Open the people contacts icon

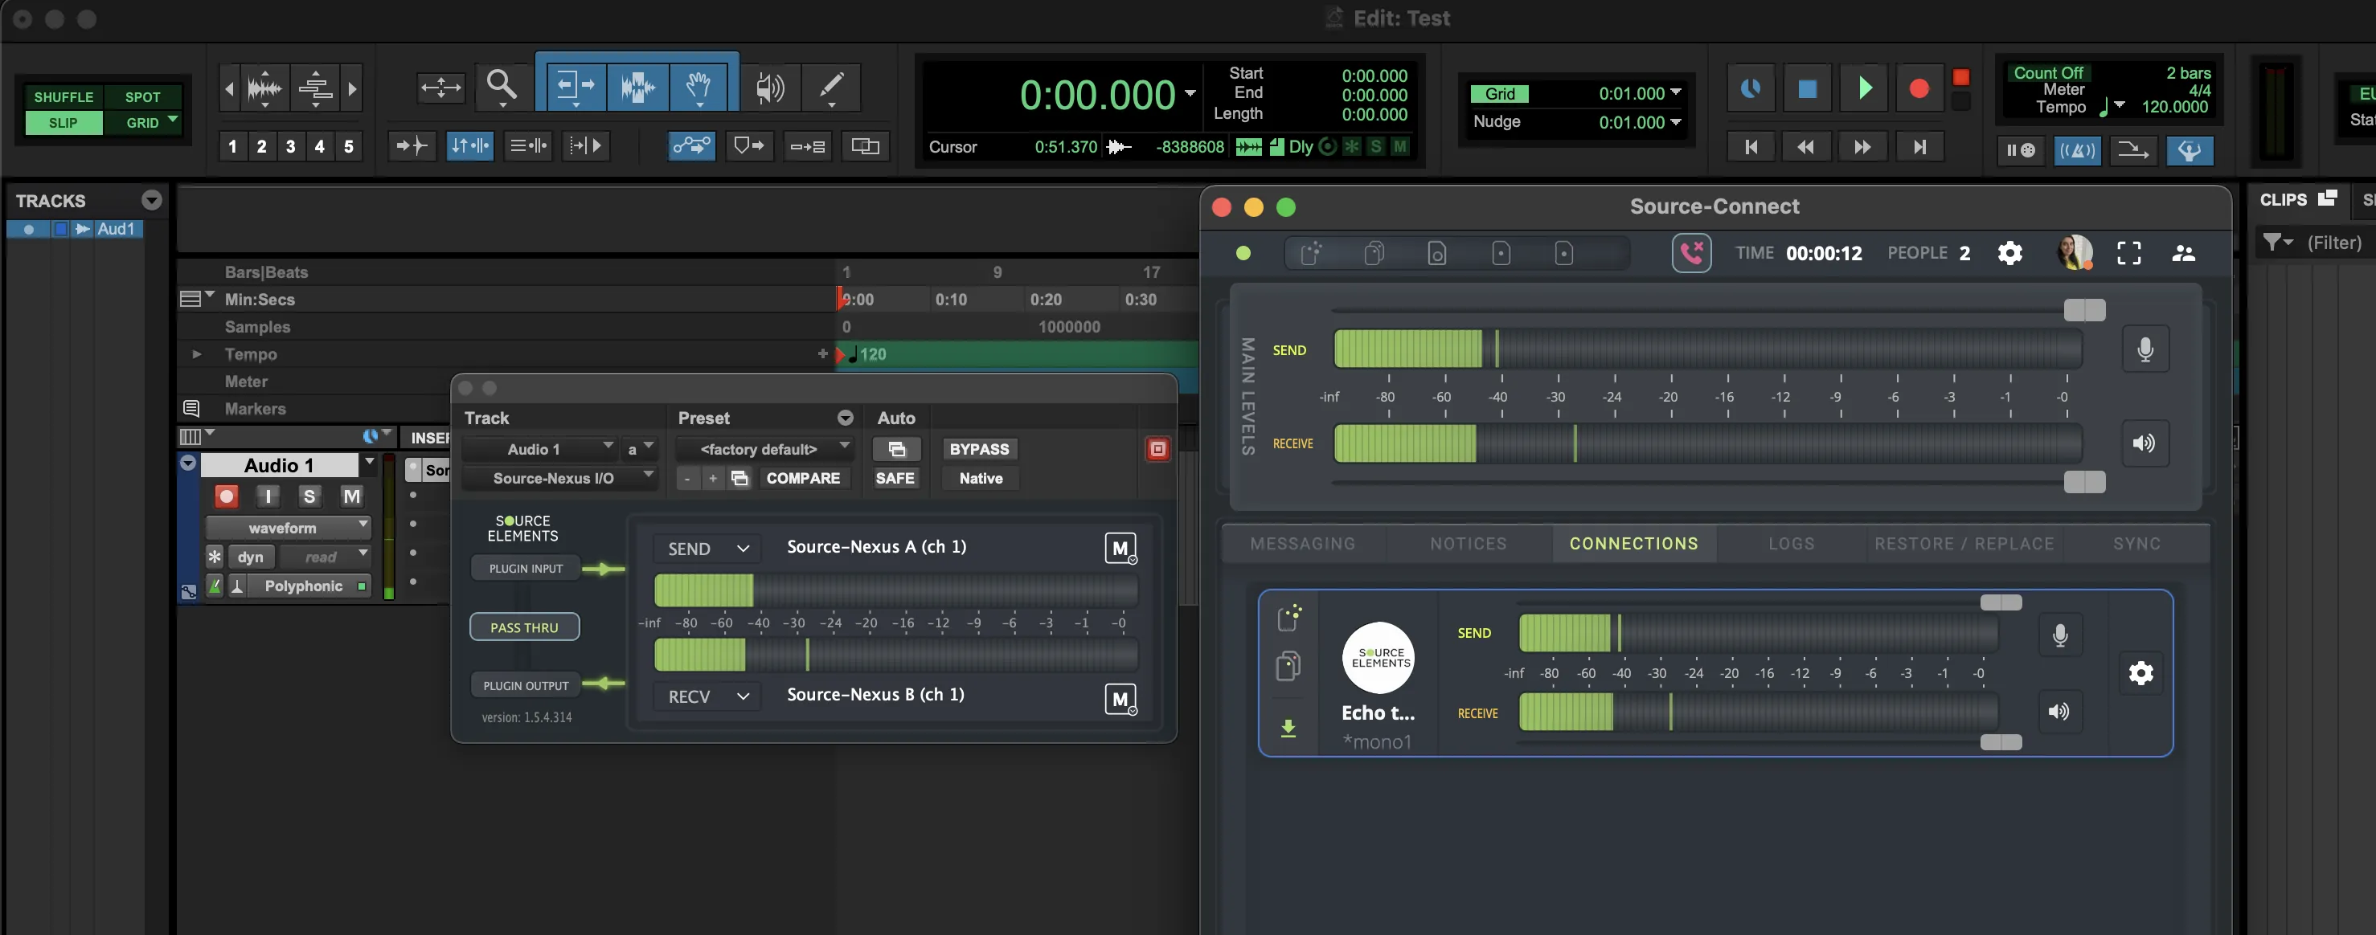click(2183, 253)
